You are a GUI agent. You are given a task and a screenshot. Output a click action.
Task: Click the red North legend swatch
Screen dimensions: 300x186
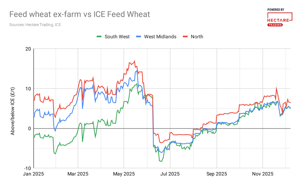pos(185,37)
